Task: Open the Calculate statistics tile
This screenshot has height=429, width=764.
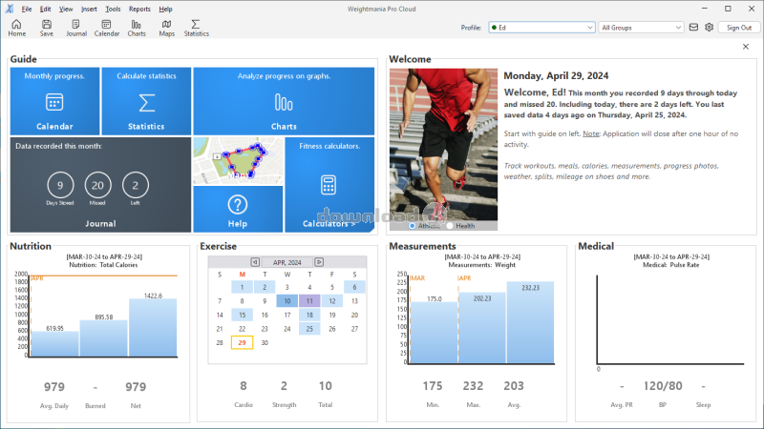Action: click(x=146, y=101)
